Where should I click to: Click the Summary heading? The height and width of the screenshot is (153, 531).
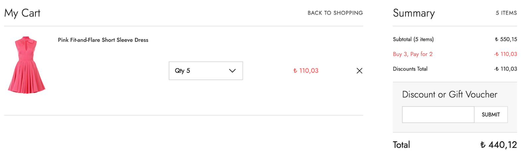(414, 13)
